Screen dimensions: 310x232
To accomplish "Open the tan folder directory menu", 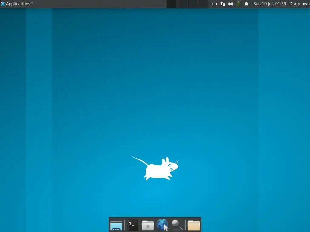I will 193,225.
